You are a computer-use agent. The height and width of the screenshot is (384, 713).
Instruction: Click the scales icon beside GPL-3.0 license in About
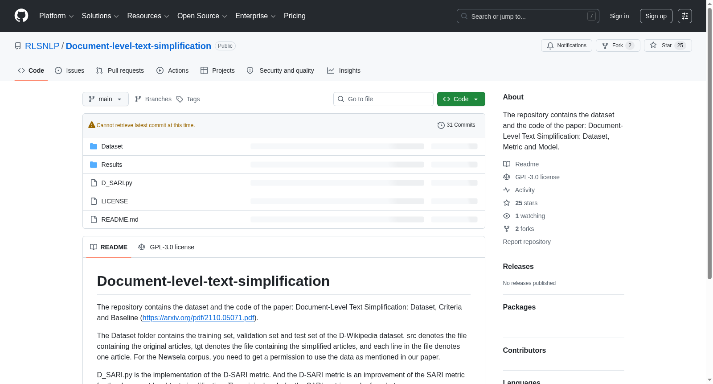(x=507, y=177)
